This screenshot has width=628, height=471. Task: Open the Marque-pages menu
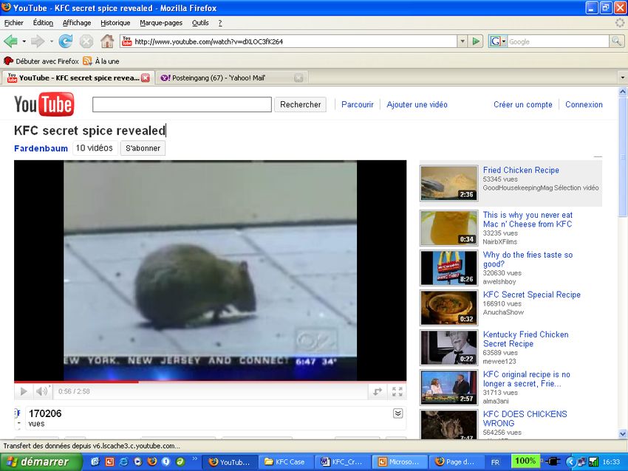click(161, 23)
